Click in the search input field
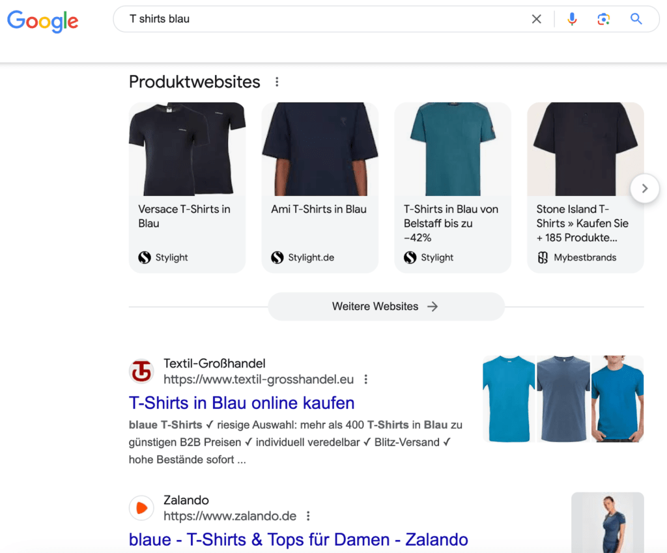Viewport: 667px width, 553px height. point(326,20)
